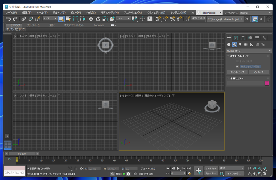Open the NURBS curve type dropdown

(248, 51)
